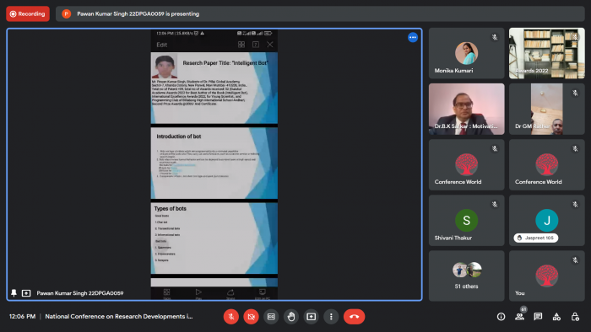Click the Recording indicator
The height and width of the screenshot is (332, 591).
[28, 14]
